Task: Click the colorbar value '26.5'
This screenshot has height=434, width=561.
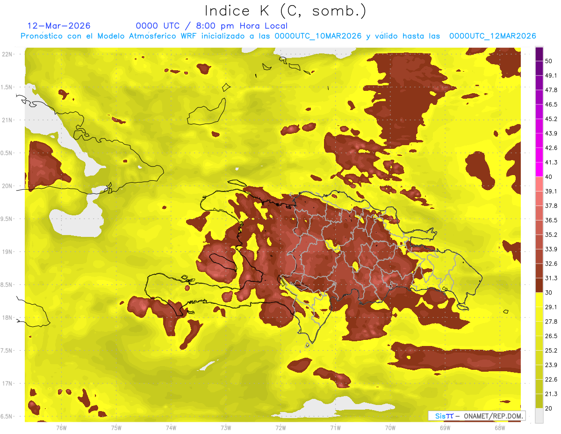Action: [x=551, y=336]
